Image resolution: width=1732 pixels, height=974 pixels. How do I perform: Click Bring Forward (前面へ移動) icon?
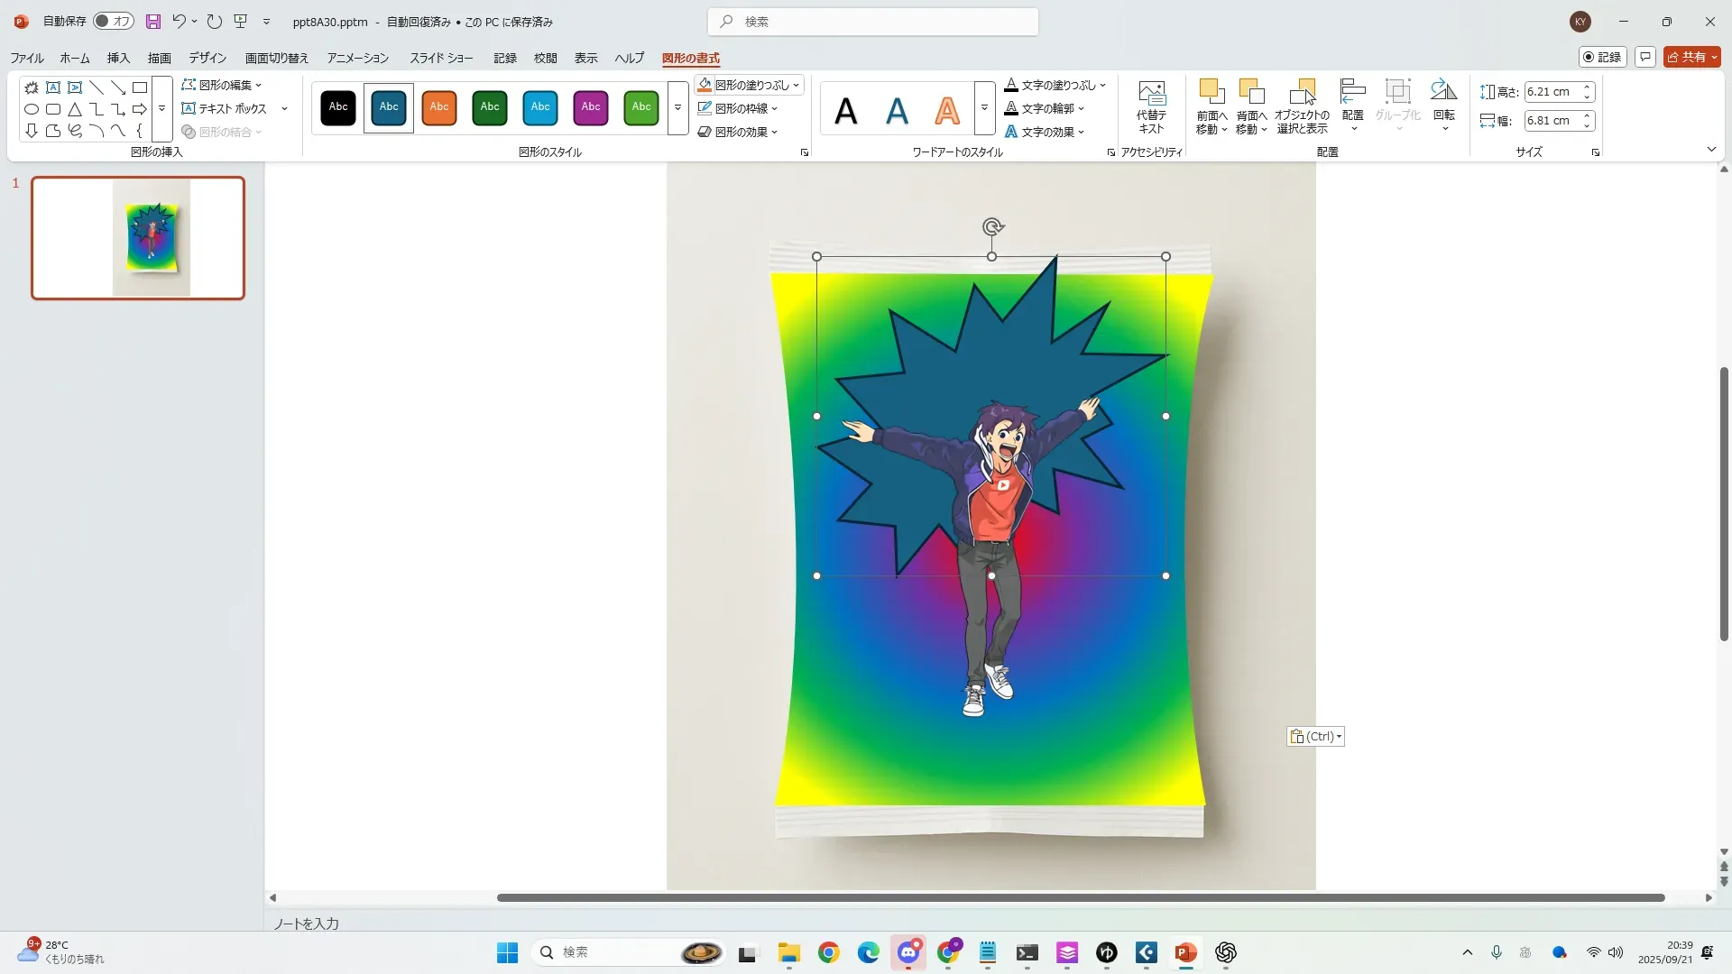coord(1211,92)
